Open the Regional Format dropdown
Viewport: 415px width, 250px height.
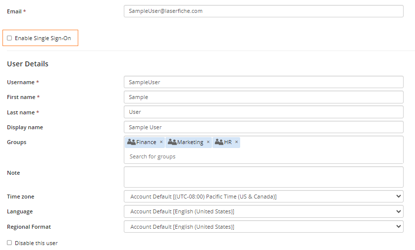[263, 227]
